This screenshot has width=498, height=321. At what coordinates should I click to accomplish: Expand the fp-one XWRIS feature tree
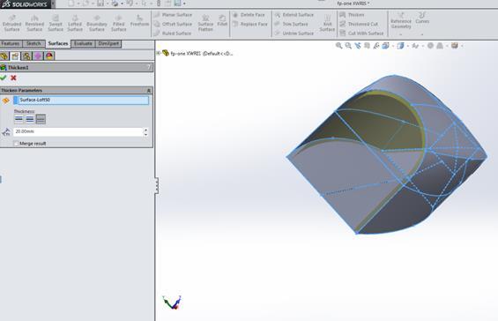(158, 53)
